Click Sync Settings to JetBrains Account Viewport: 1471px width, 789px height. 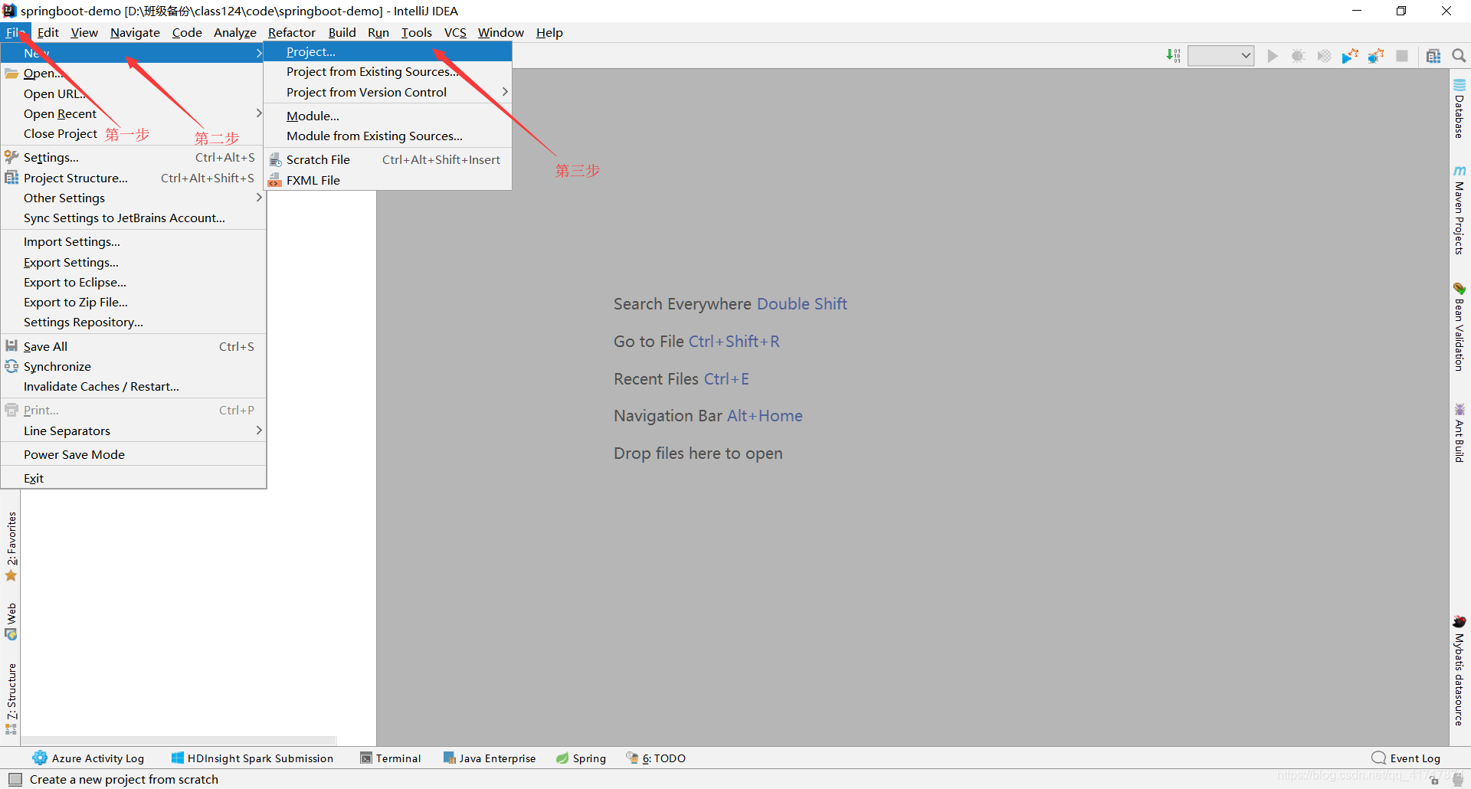(133, 218)
